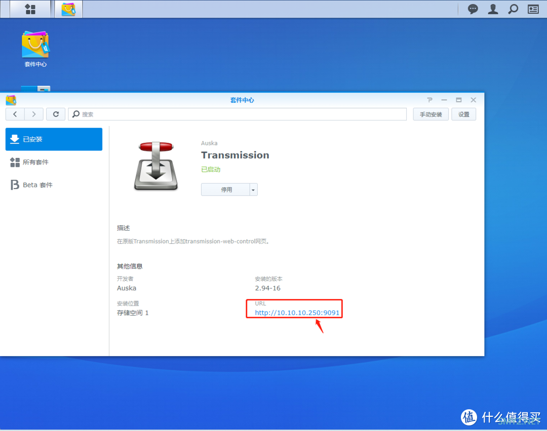Switch to Package Center taskbar icon
The height and width of the screenshot is (431, 547).
(x=68, y=9)
